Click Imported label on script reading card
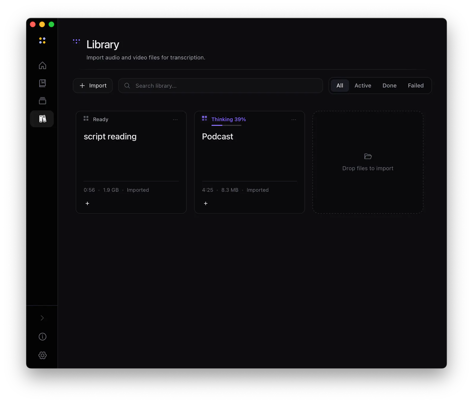Image resolution: width=473 pixels, height=403 pixels. [x=138, y=190]
